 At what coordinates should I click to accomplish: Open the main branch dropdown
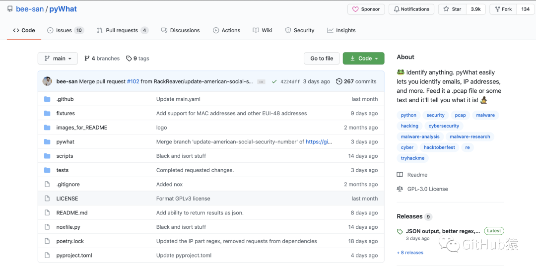coord(58,59)
